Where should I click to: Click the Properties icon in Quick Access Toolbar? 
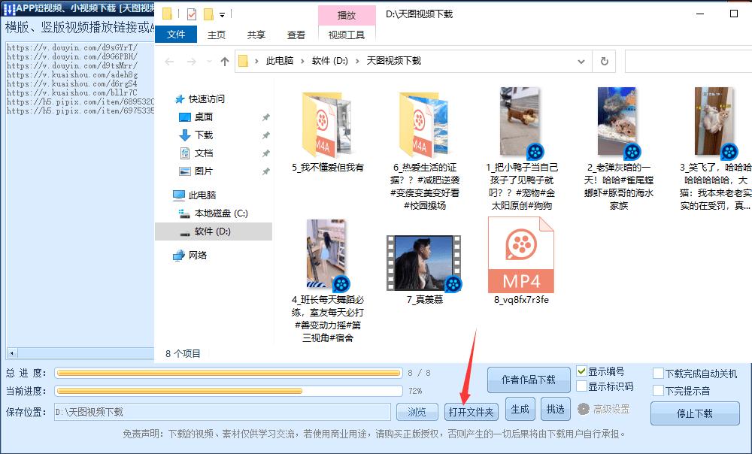point(190,13)
